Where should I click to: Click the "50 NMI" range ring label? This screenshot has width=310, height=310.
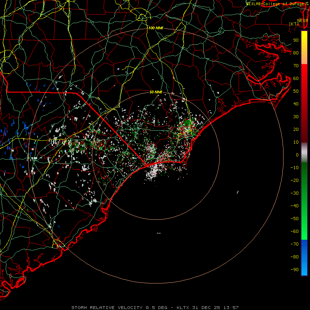[156, 92]
